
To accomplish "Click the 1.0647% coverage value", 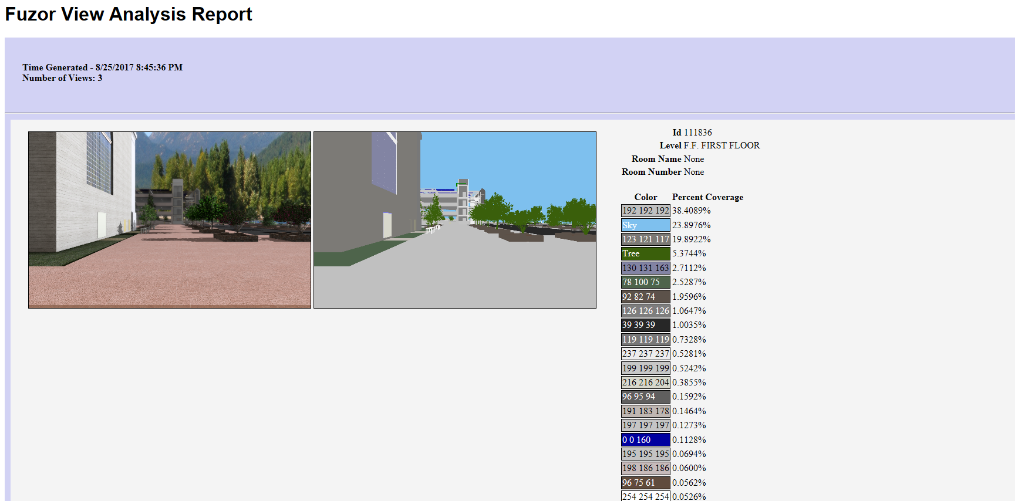I will tap(689, 311).
